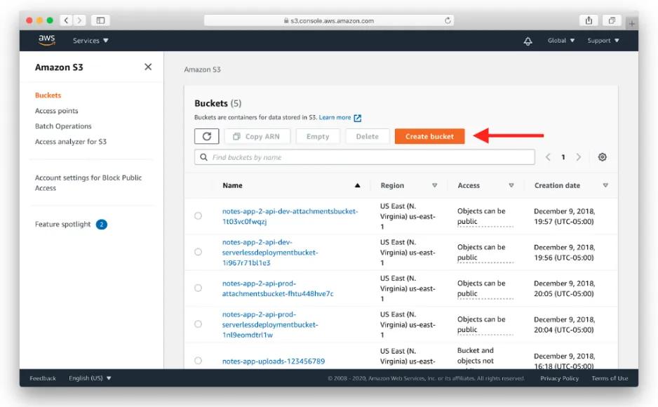Open Feature spotlight in the sidebar
The image size is (658, 407).
pyautogui.click(x=62, y=224)
